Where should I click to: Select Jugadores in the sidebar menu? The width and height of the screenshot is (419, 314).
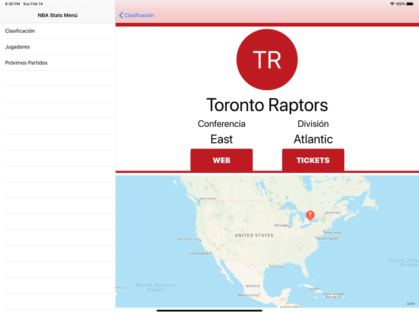[57, 47]
